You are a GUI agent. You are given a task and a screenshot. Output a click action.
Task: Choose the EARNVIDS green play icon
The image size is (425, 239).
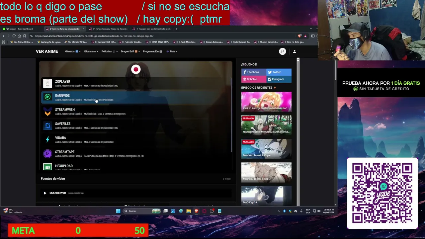[x=47, y=97]
